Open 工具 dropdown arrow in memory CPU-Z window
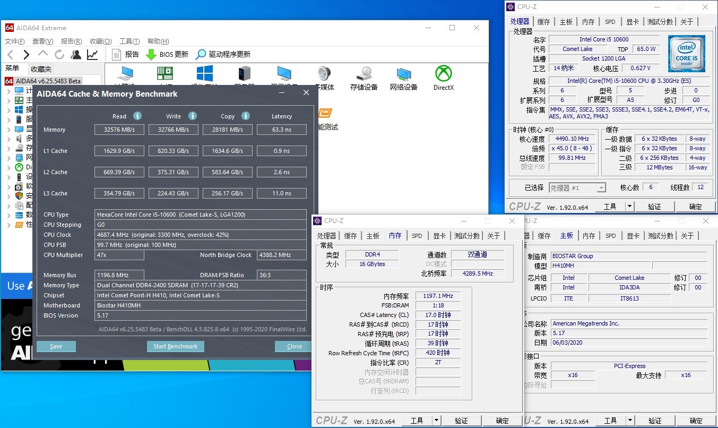Viewport: 718px width, 428px height. pyautogui.click(x=437, y=421)
